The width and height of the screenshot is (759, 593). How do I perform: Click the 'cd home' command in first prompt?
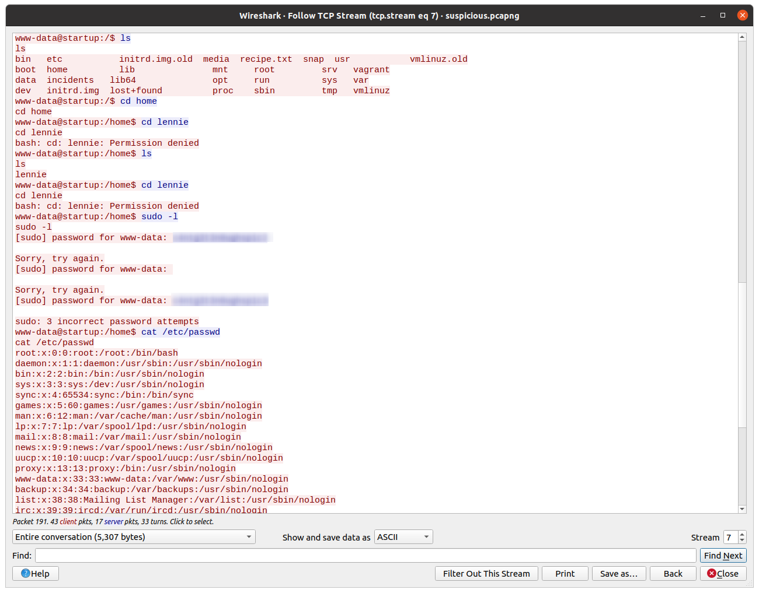tap(138, 101)
